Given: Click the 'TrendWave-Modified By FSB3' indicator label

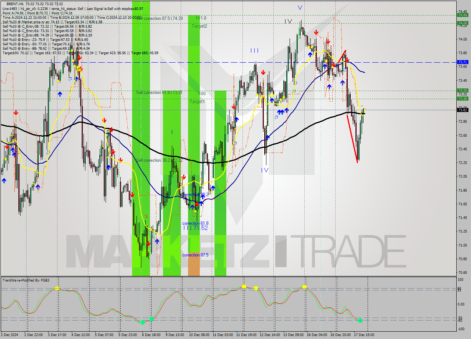Looking at the screenshot, I should click(x=26, y=280).
